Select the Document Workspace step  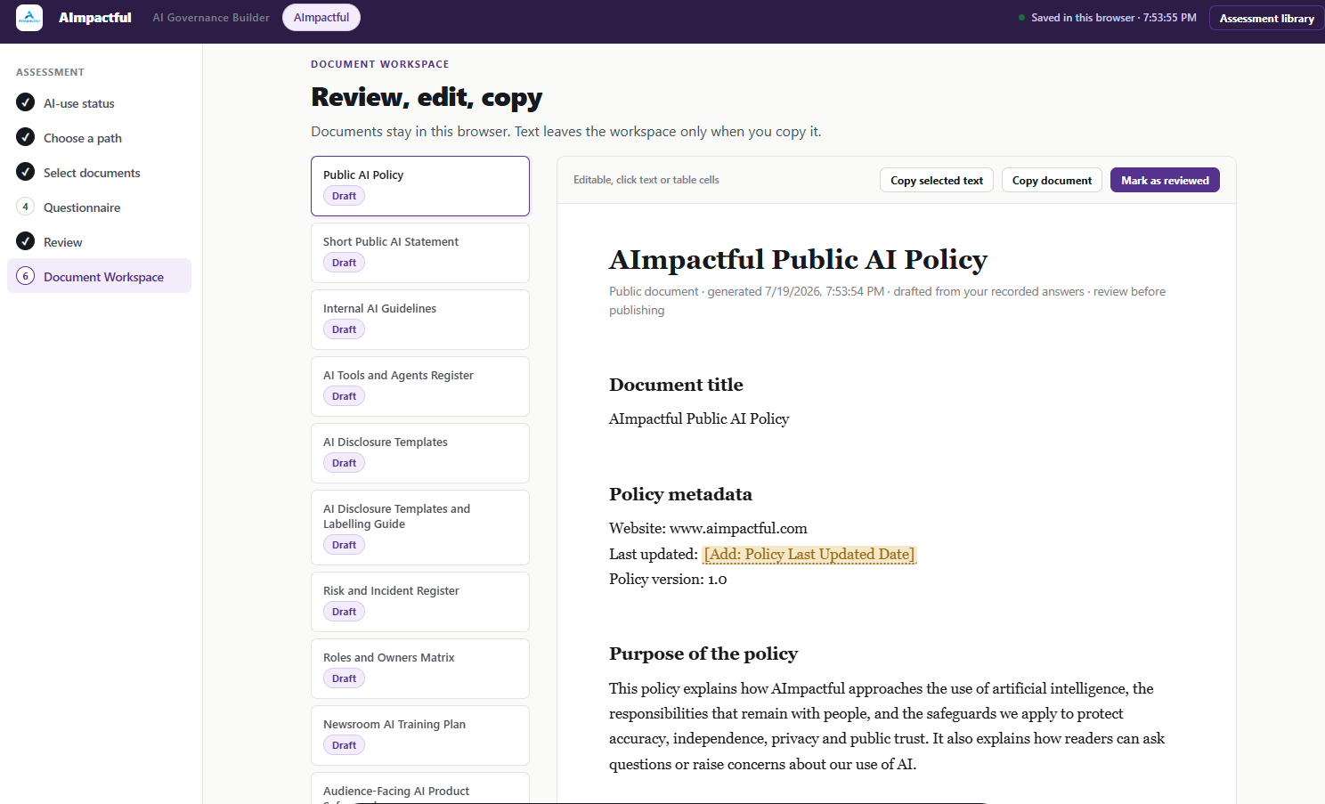99,276
